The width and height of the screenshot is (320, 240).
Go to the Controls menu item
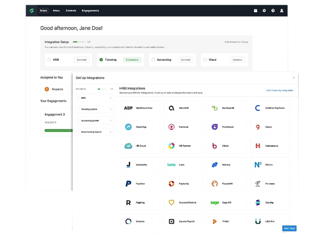71,11
